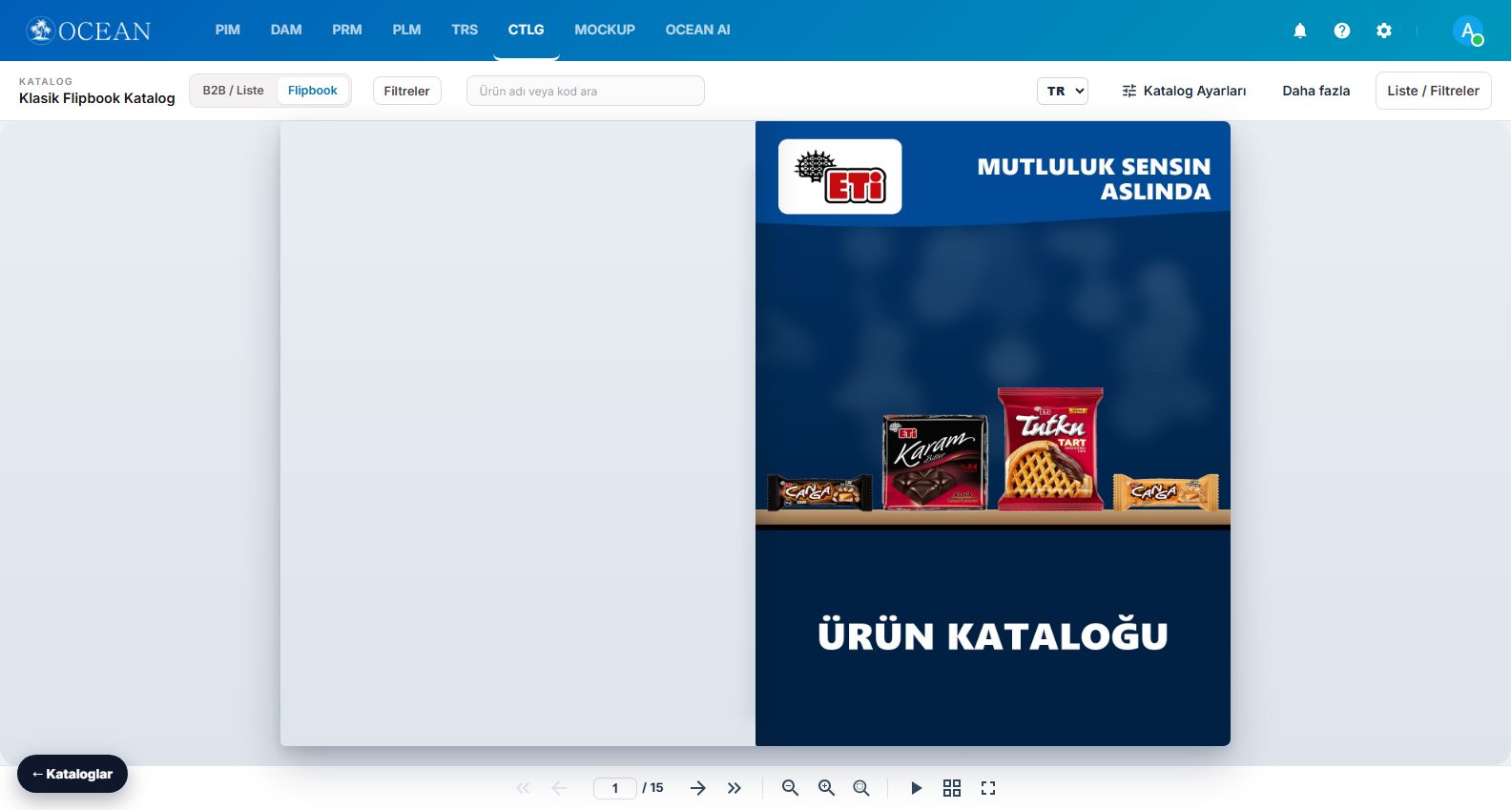Focus the product search field
Screen dimensions: 1511x810
pos(586,91)
